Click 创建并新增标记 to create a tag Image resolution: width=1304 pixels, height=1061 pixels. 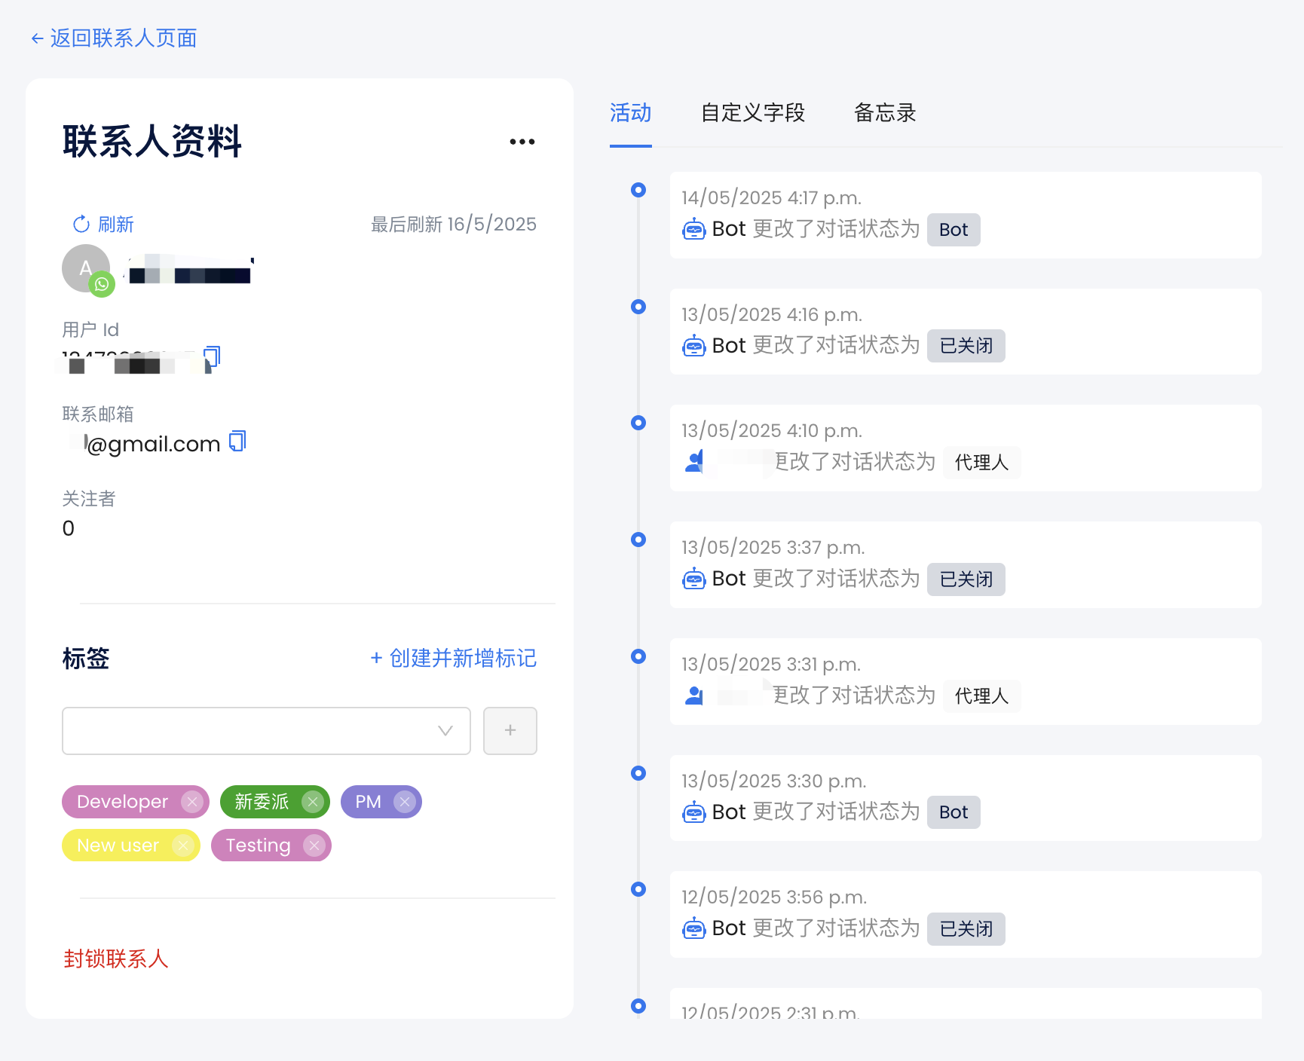(x=454, y=659)
